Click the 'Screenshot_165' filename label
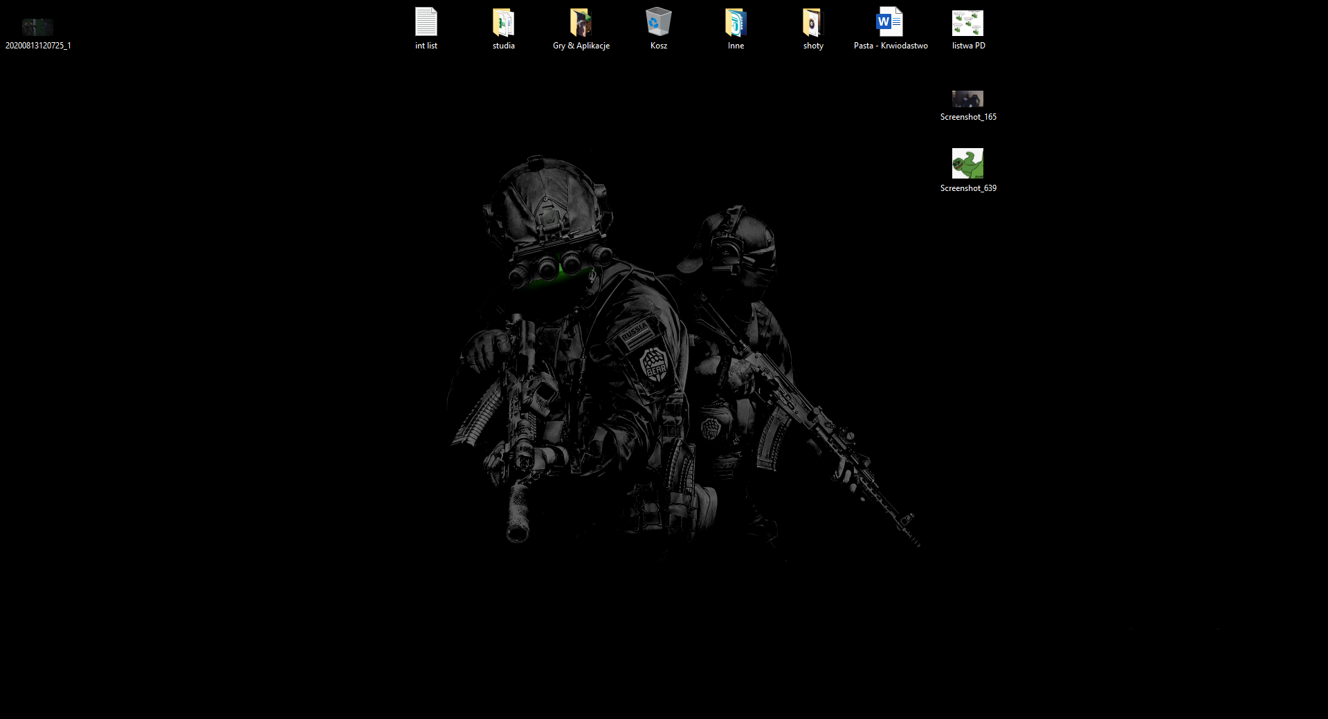 coord(968,117)
